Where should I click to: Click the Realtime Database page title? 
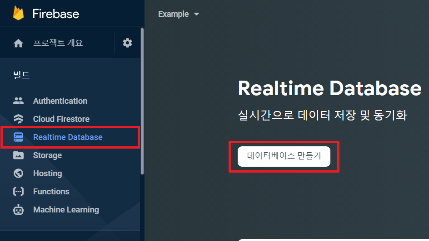(x=329, y=88)
